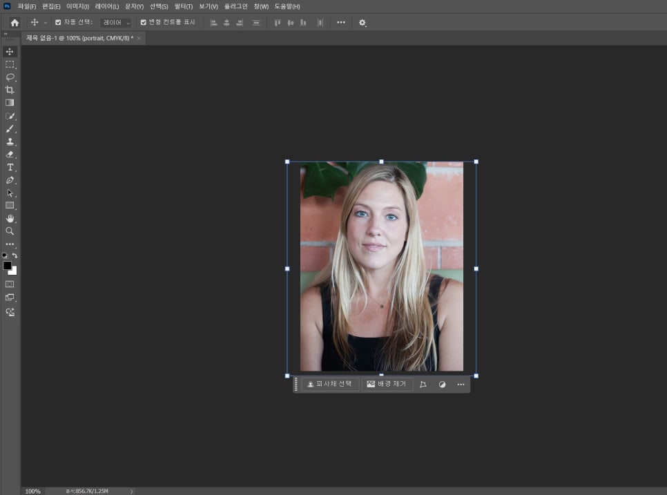Open the 레이어(L) menu
Viewport: 667px width, 495px height.
pyautogui.click(x=107, y=6)
